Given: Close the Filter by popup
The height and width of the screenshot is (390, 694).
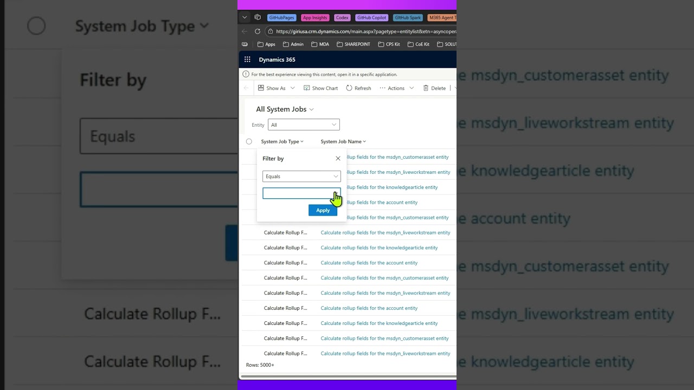Looking at the screenshot, I should click(338, 159).
